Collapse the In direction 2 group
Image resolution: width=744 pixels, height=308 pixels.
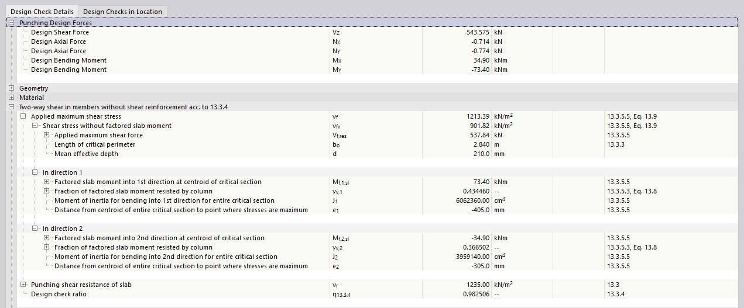click(35, 229)
